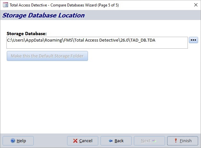Click the Finish button
Image resolution: width=201 pixels, height=148 pixels.
coord(183,141)
